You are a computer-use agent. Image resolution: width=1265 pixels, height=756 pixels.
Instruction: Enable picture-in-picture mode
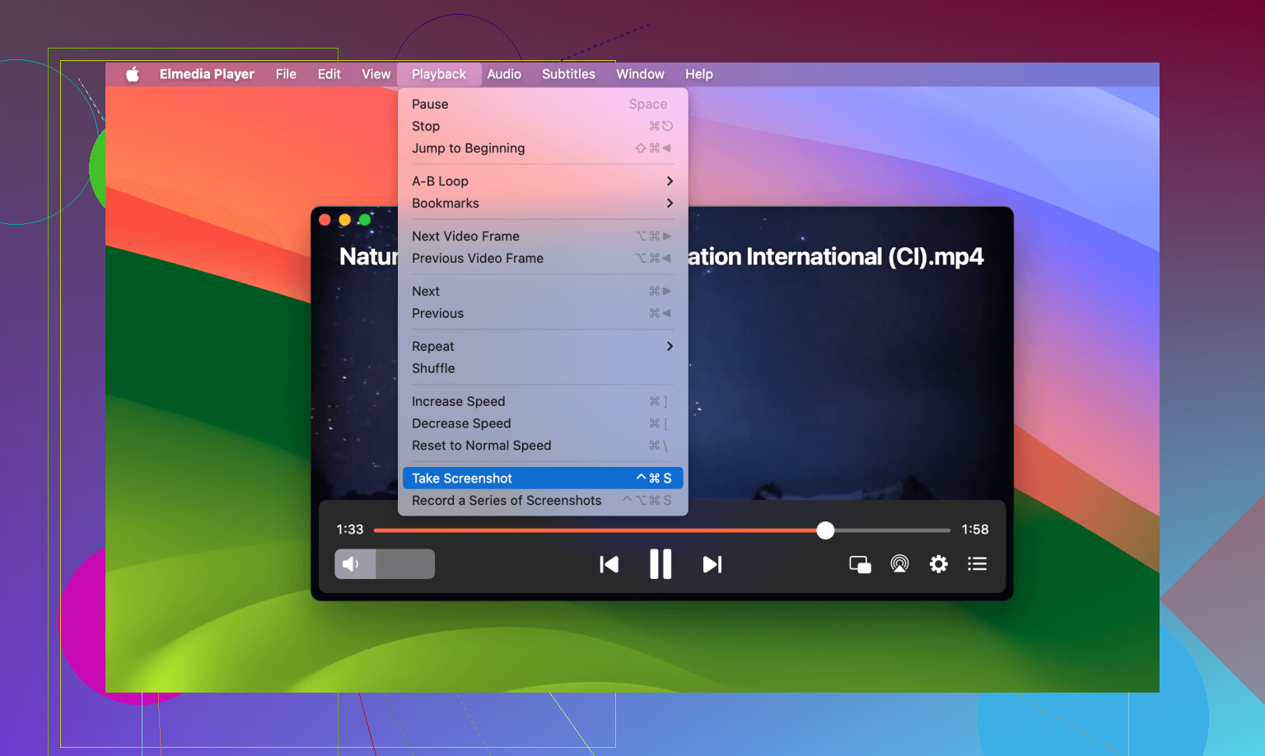tap(860, 564)
